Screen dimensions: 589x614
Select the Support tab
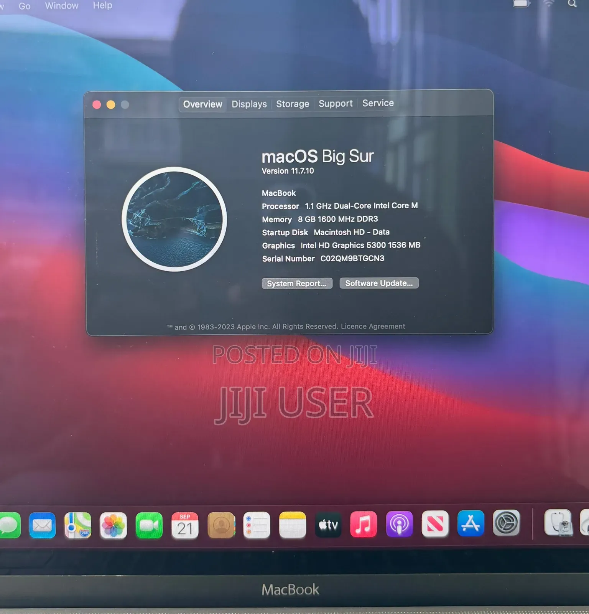(336, 104)
